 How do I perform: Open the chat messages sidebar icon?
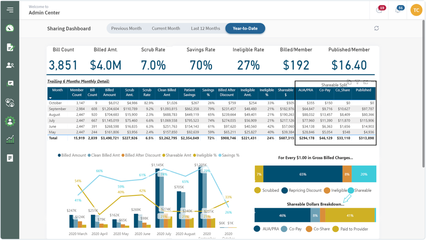(x=10, y=84)
